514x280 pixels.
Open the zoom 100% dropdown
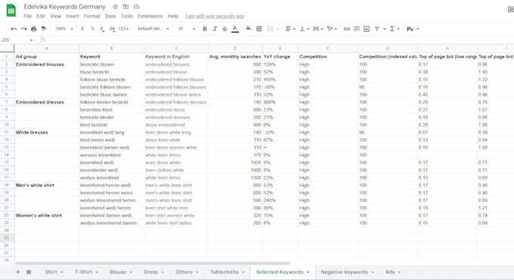pyautogui.click(x=64, y=29)
